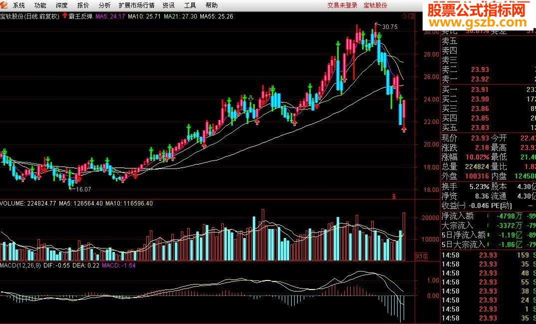Click the 交易未登录 link
The height and width of the screenshot is (324, 536).
342,5
